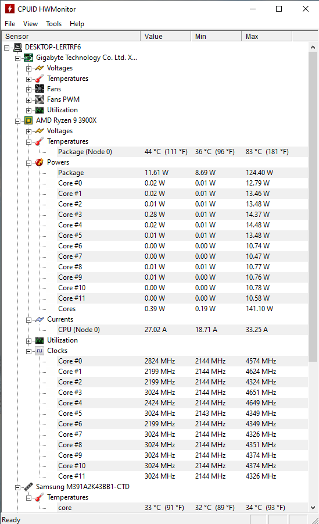
Task: Open the View menu
Action: coord(30,24)
